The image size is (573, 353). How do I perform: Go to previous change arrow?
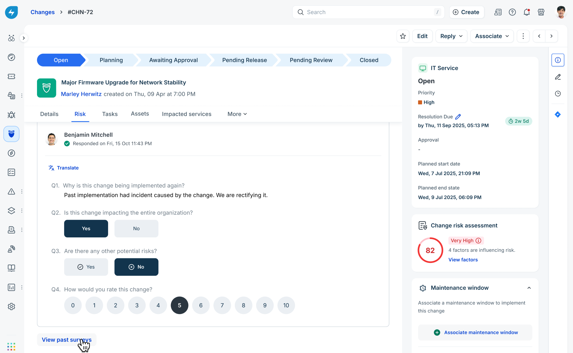tap(539, 36)
